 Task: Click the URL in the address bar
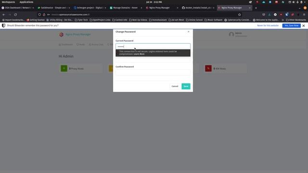(71, 14)
